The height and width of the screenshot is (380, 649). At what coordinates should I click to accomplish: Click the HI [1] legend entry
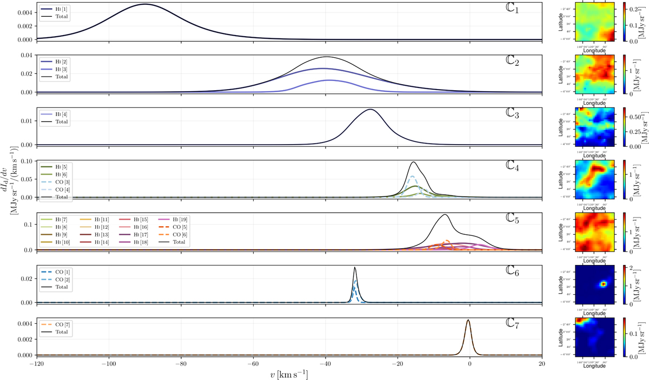pos(54,10)
